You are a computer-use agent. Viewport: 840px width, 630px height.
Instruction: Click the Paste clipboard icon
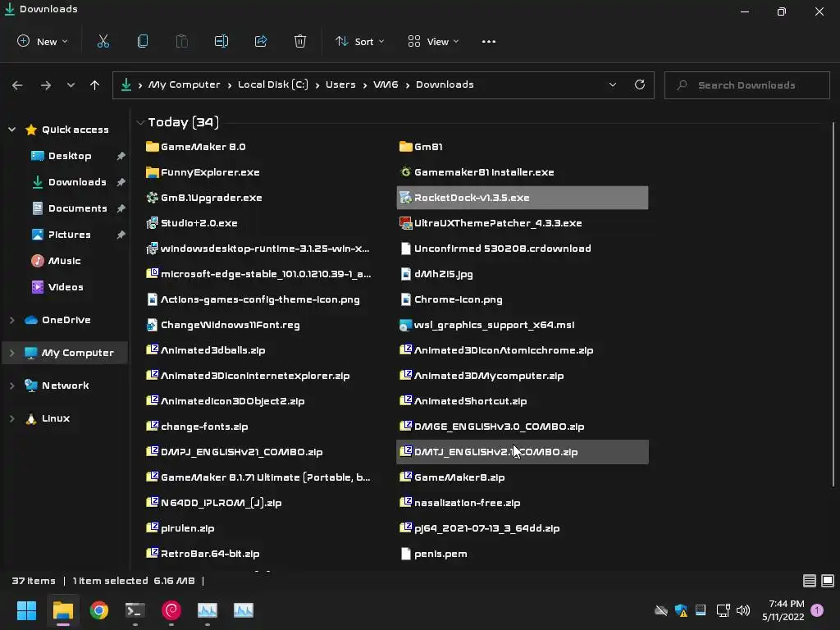pyautogui.click(x=181, y=41)
